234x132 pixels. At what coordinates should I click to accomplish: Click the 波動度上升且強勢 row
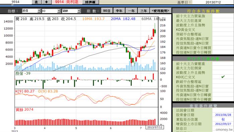pyautogui.click(x=203, y=25)
